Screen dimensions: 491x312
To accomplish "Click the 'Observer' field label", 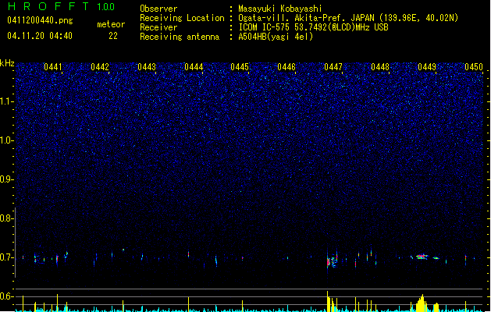I will [158, 9].
